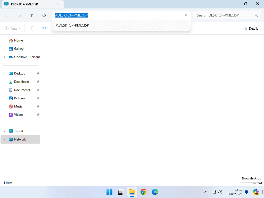The image size is (264, 198).
Task: Click the Copy icon in toolbar
Action: tap(44, 28)
